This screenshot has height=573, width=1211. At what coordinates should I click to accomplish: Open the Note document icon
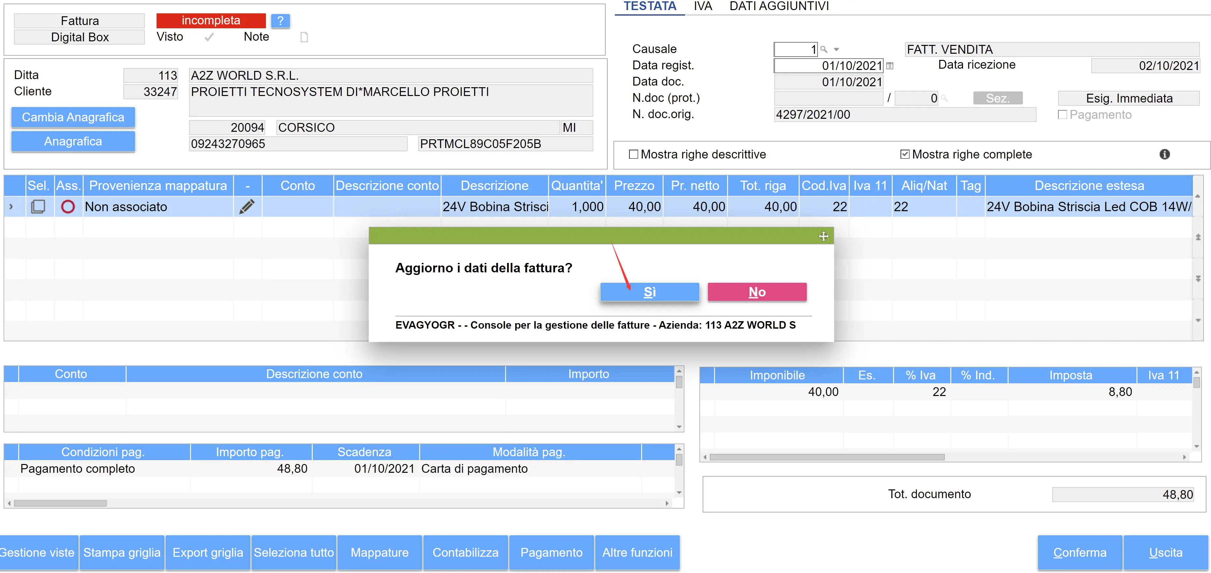pyautogui.click(x=304, y=37)
